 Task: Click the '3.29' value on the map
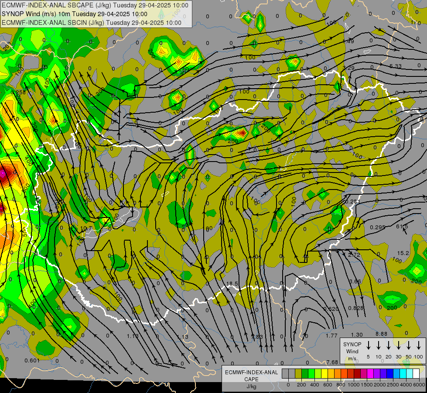[348, 68]
